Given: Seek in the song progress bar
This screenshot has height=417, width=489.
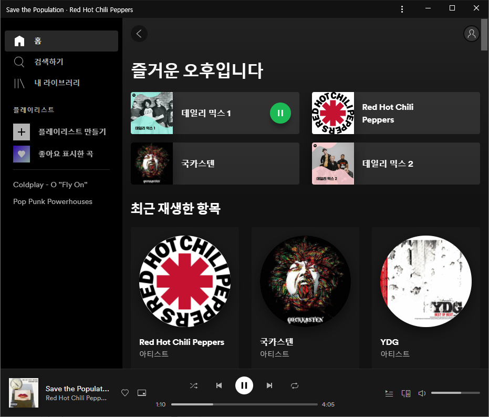Looking at the screenshot, I should pyautogui.click(x=244, y=404).
